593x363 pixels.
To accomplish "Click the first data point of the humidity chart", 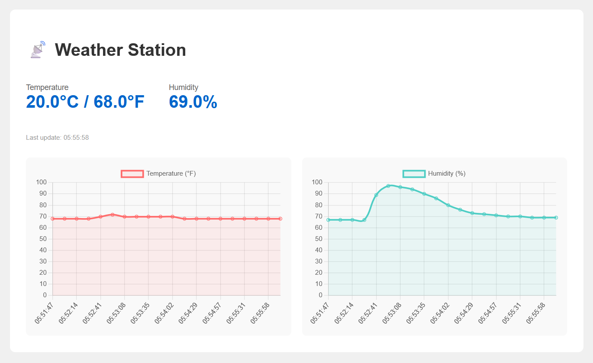I will click(328, 220).
